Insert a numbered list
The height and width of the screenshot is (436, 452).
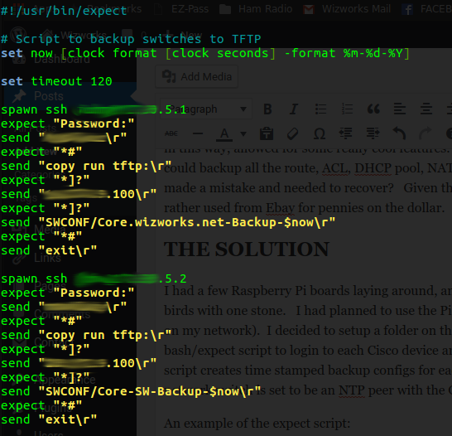click(x=347, y=109)
